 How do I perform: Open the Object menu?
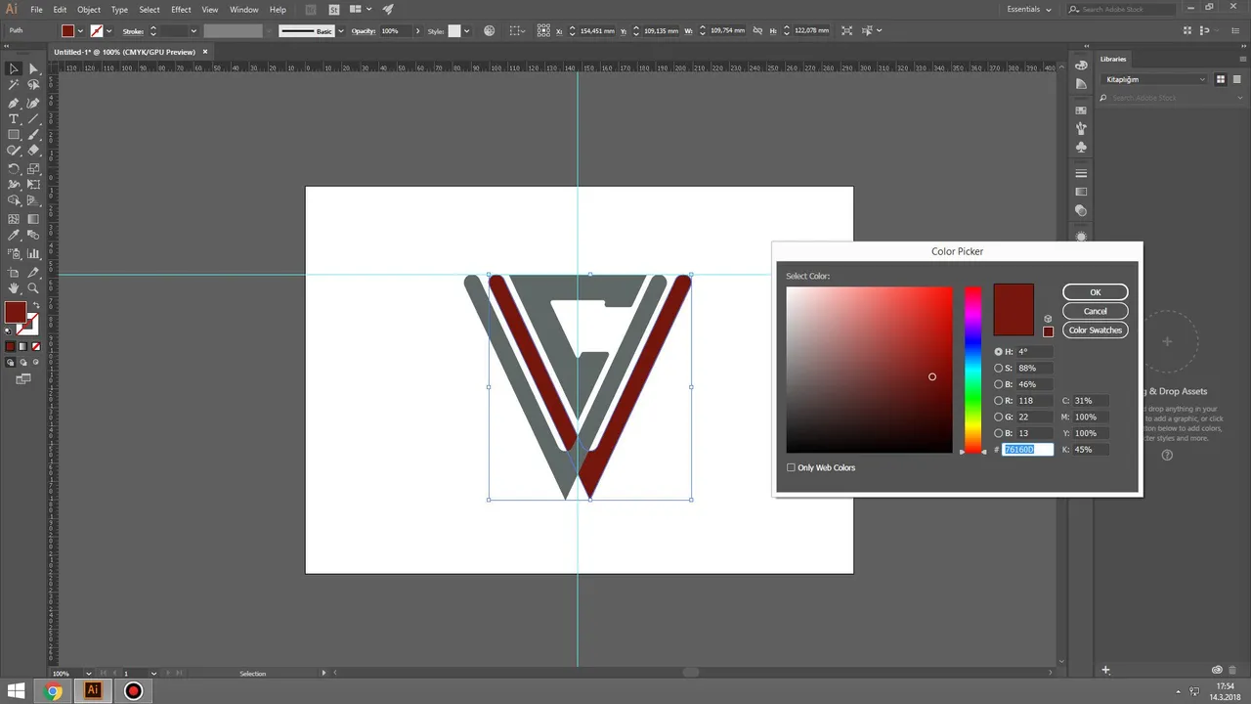(x=89, y=10)
